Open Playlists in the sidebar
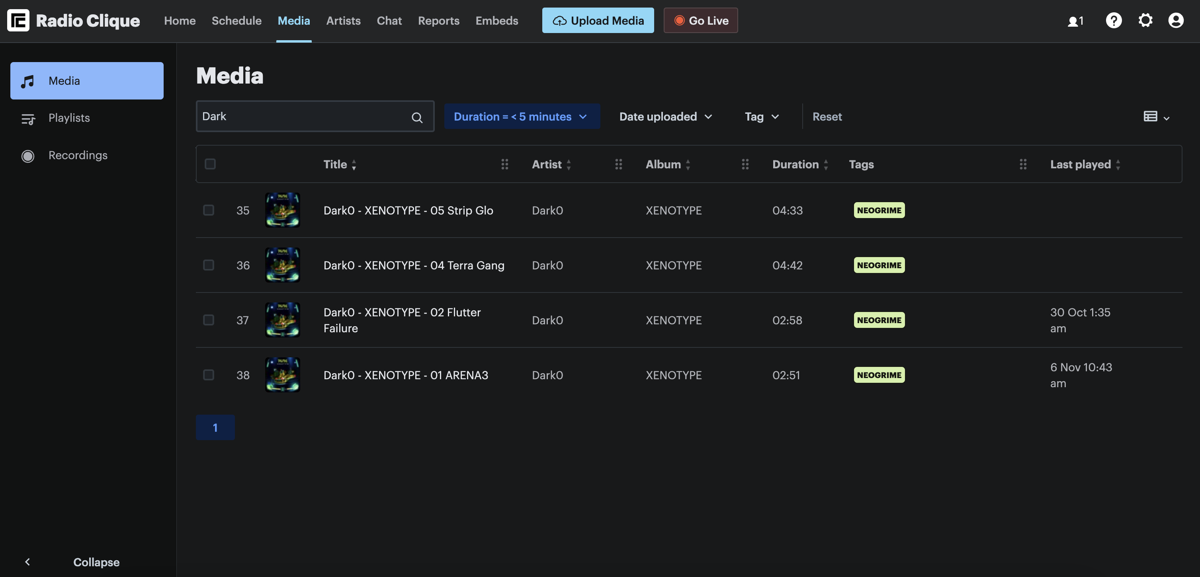Image resolution: width=1200 pixels, height=577 pixels. [x=69, y=118]
